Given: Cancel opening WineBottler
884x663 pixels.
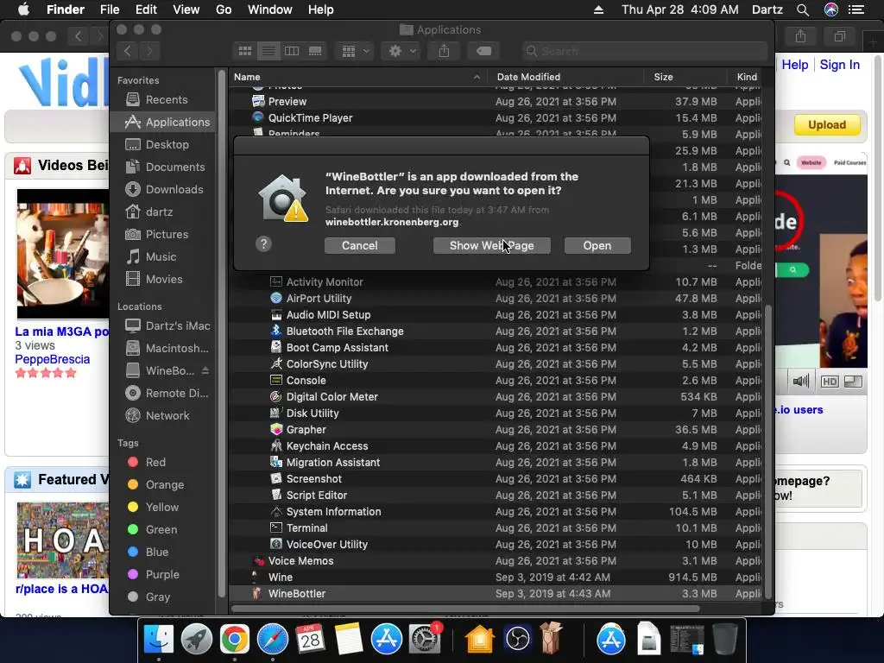Looking at the screenshot, I should 359,245.
